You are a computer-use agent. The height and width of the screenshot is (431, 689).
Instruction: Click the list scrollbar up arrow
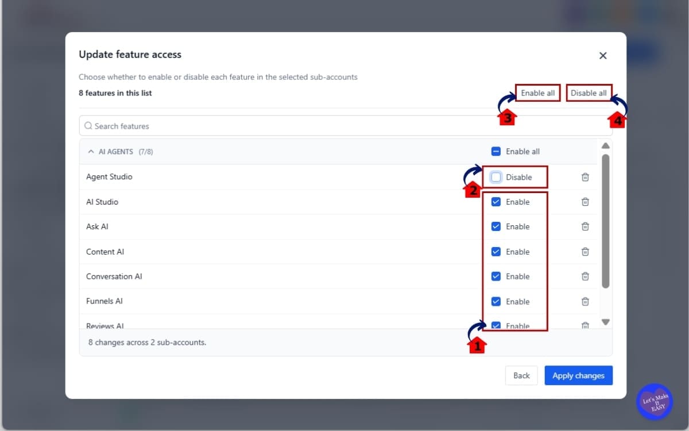tap(605, 145)
